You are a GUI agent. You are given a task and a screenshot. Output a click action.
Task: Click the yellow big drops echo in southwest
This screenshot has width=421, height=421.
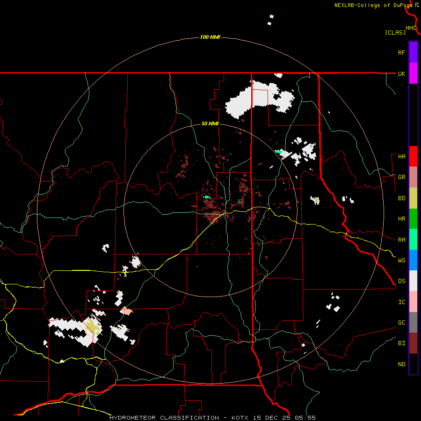[93, 326]
